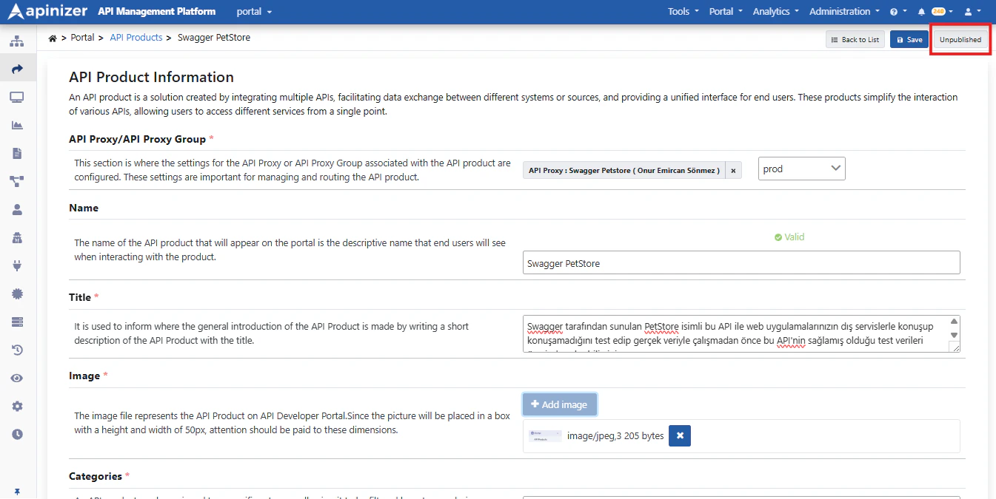
Task: Click the Name field containing Swagger PetStore
Action: [741, 262]
